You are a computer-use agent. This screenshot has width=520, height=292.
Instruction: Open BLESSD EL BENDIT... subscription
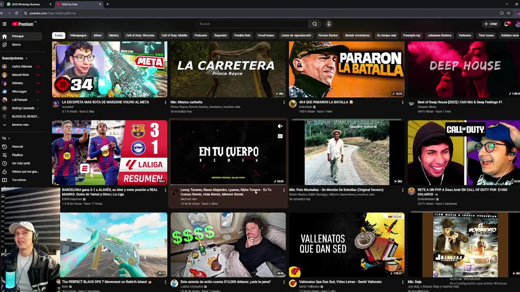21,116
